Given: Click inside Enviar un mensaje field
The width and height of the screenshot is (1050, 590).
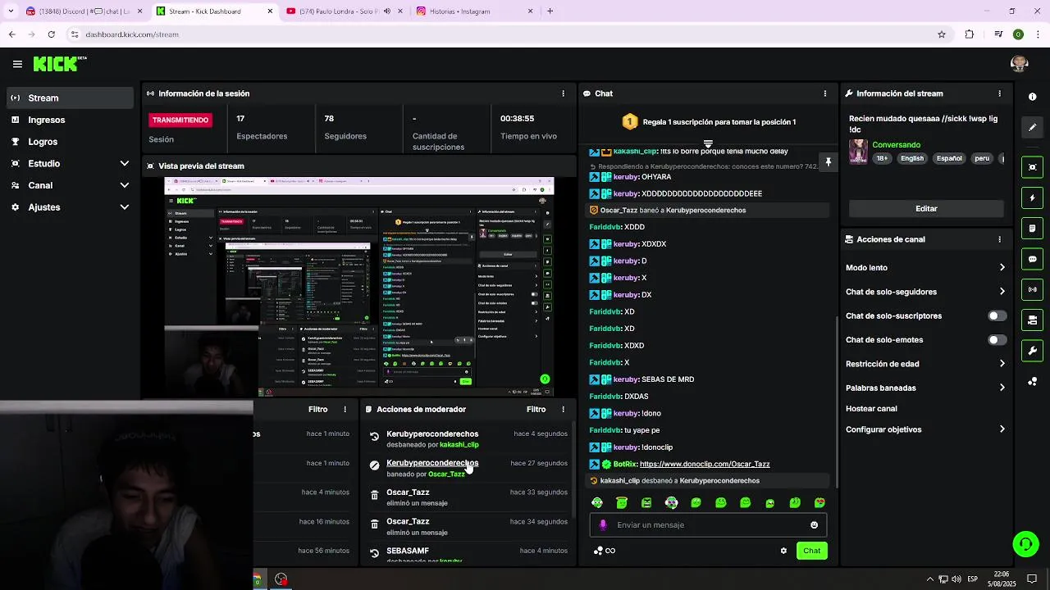Looking at the screenshot, I should (708, 525).
